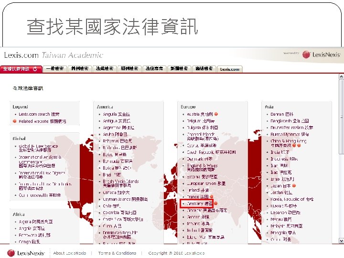
Task: Open the Denmark link
Action: click(199, 159)
